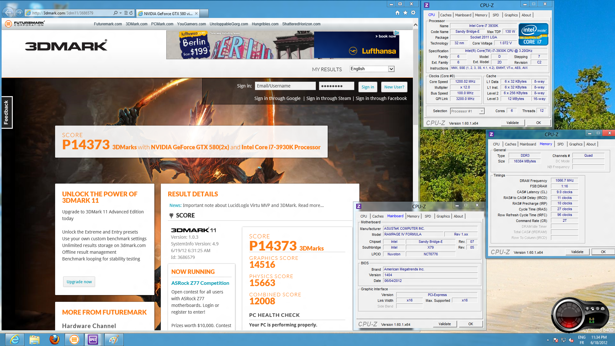The height and width of the screenshot is (346, 615).
Task: Open the English language dropdown
Action: [372, 69]
